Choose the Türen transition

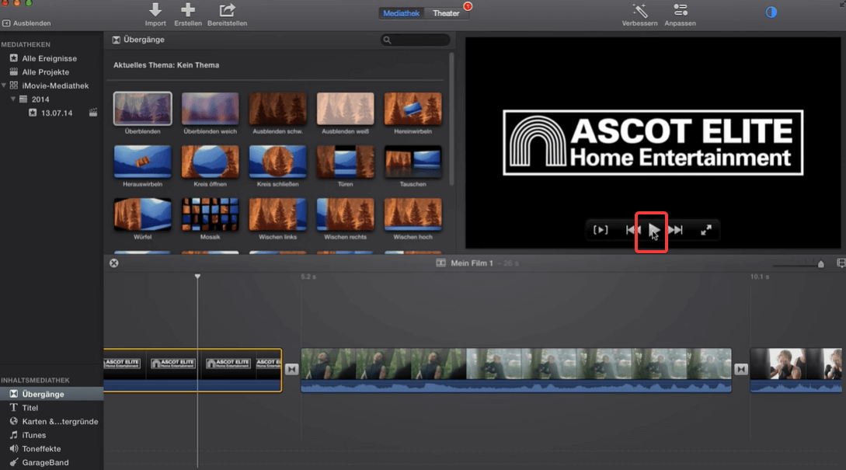click(x=345, y=162)
